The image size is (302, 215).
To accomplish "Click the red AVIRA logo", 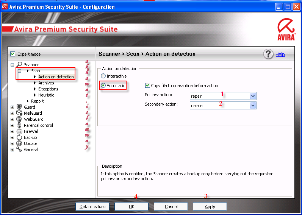I will point(286,29).
